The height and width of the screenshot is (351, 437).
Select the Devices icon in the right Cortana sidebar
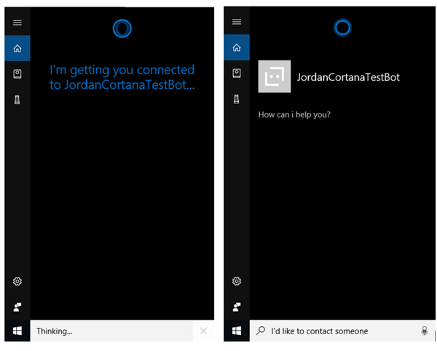[236, 99]
